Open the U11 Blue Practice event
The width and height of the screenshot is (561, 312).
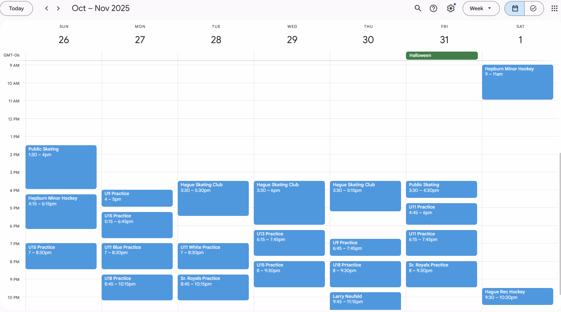(x=137, y=256)
